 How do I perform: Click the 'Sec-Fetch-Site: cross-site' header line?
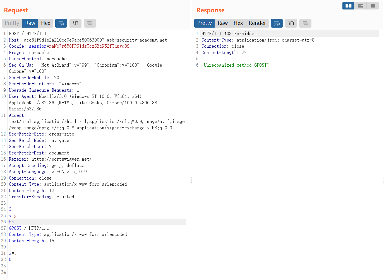click(42, 134)
